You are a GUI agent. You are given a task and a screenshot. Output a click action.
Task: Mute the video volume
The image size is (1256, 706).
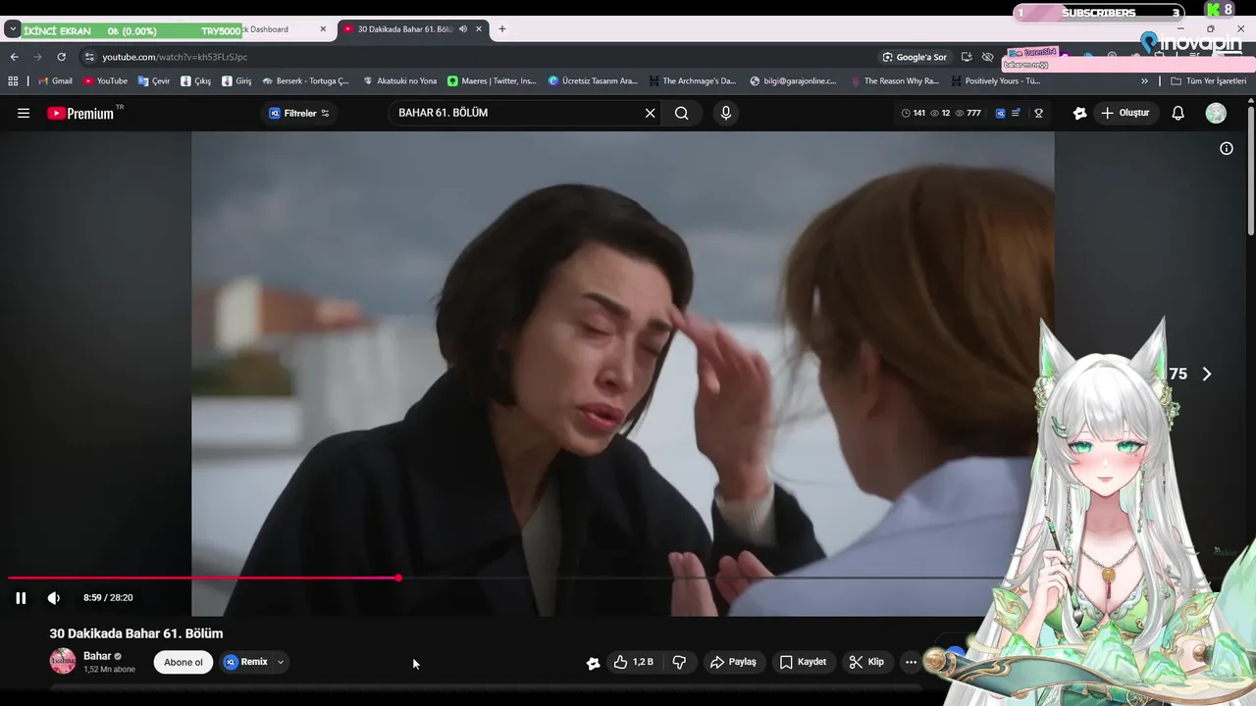click(x=54, y=598)
